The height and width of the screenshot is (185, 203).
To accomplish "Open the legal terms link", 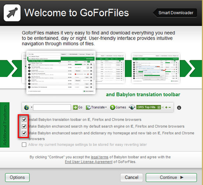I will tap(100, 157).
